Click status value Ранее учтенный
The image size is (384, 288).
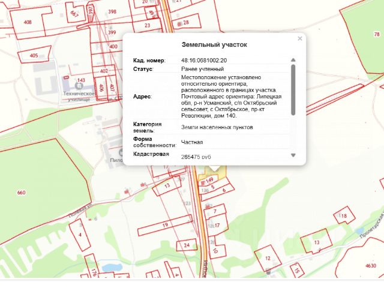[203, 69]
